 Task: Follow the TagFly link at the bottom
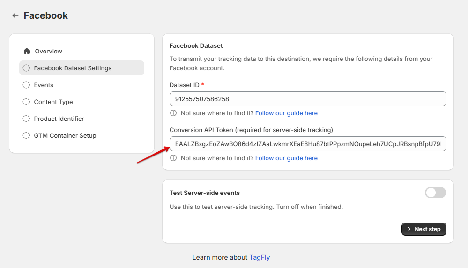[x=260, y=257]
